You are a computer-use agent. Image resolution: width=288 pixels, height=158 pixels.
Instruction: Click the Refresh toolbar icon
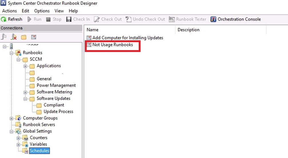point(3,19)
